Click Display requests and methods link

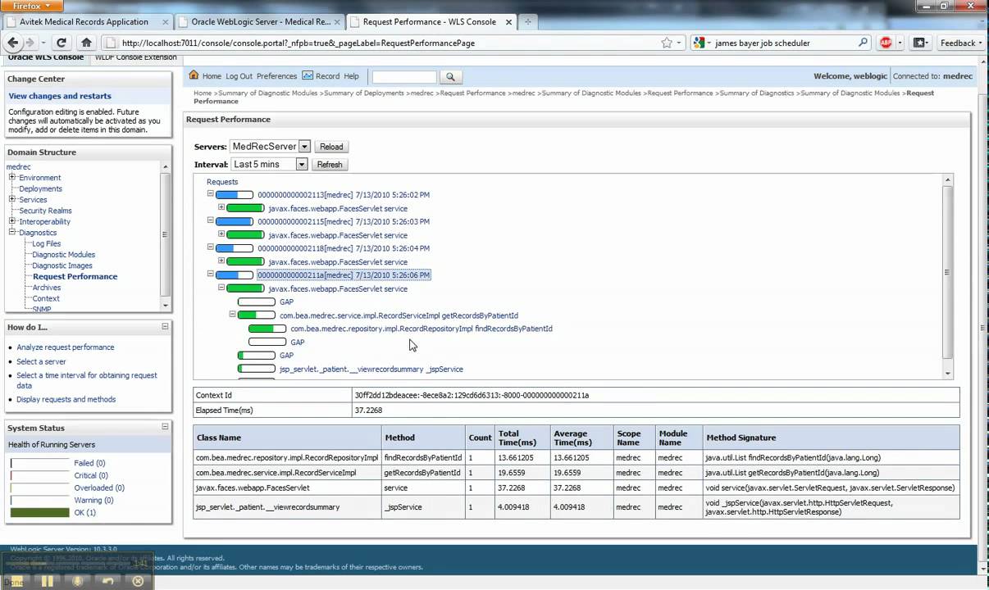pos(66,400)
